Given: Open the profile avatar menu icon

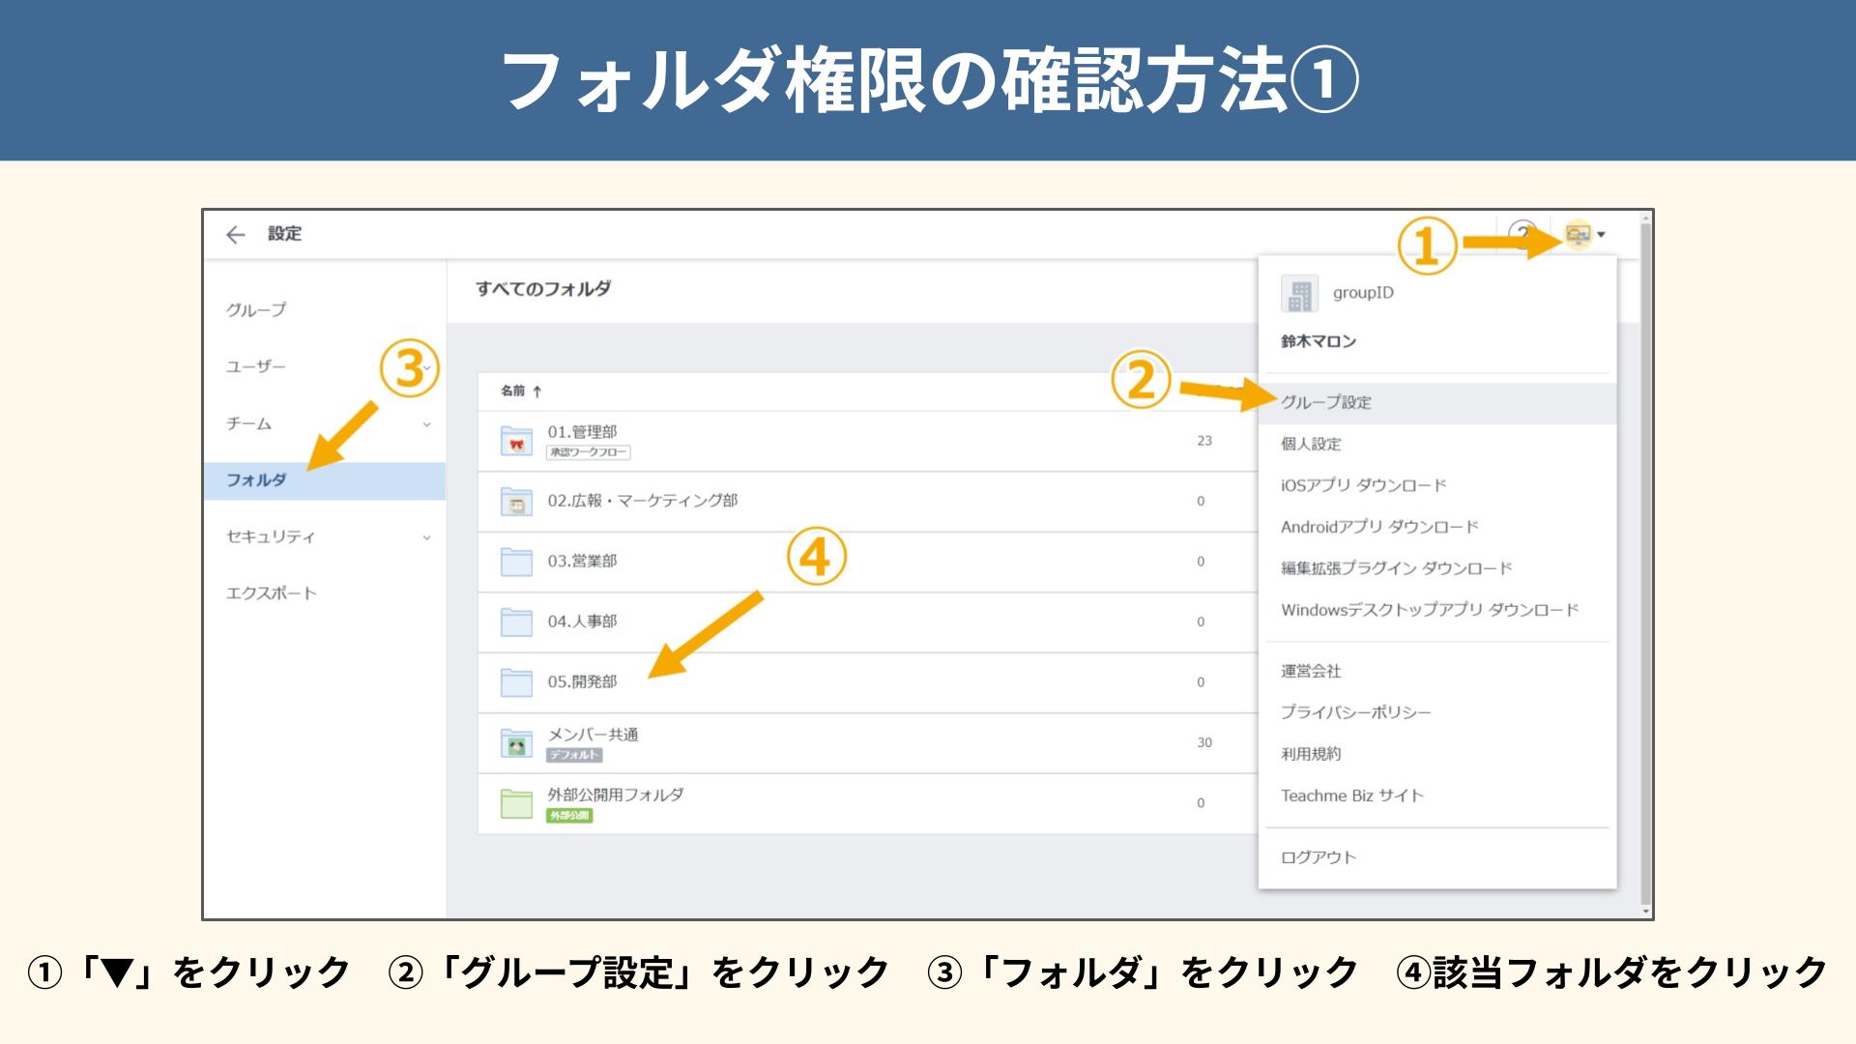Looking at the screenshot, I should tap(1578, 234).
